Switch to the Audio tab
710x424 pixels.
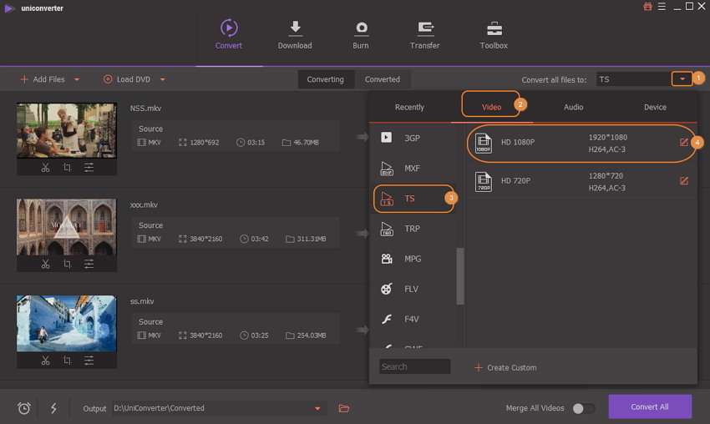(x=573, y=107)
